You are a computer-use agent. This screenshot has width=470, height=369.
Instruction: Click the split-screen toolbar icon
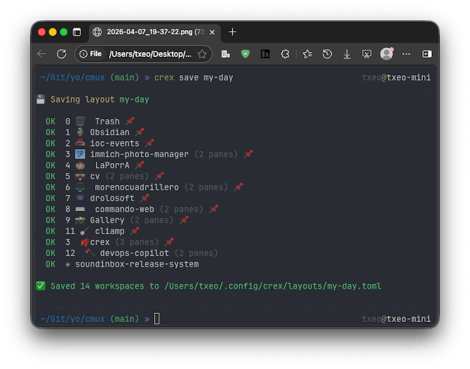pos(265,54)
